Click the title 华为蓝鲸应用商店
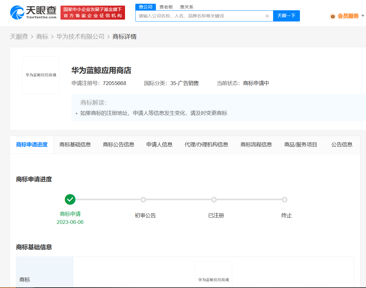The width and height of the screenshot is (366, 288). (x=101, y=70)
